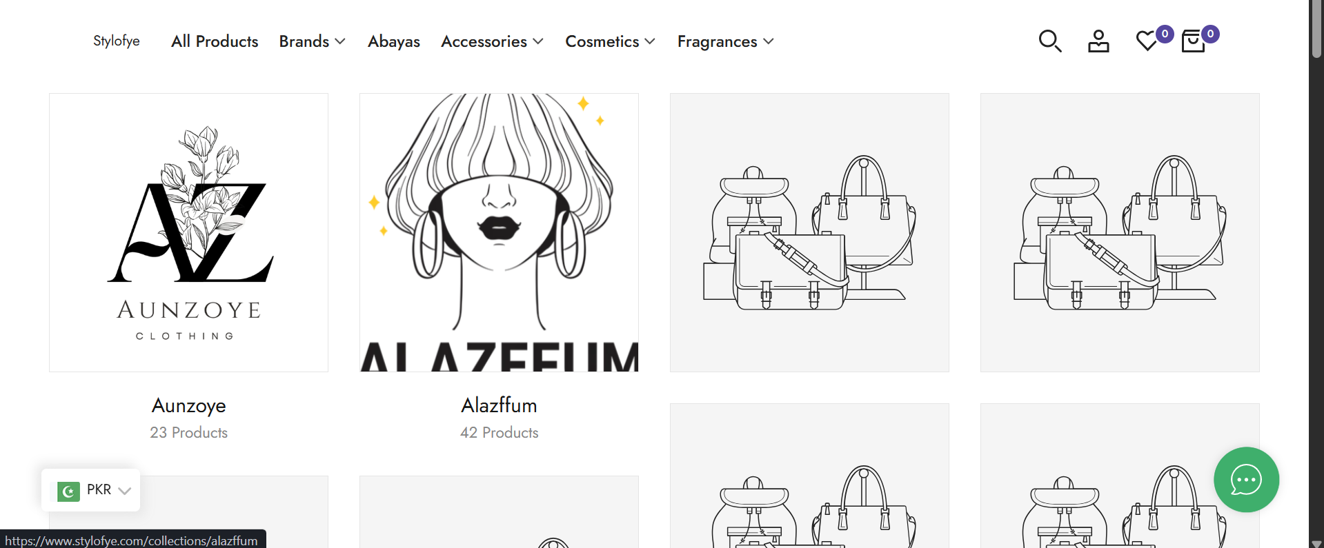Open the wishlist heart icon
The image size is (1324, 548).
click(1147, 41)
